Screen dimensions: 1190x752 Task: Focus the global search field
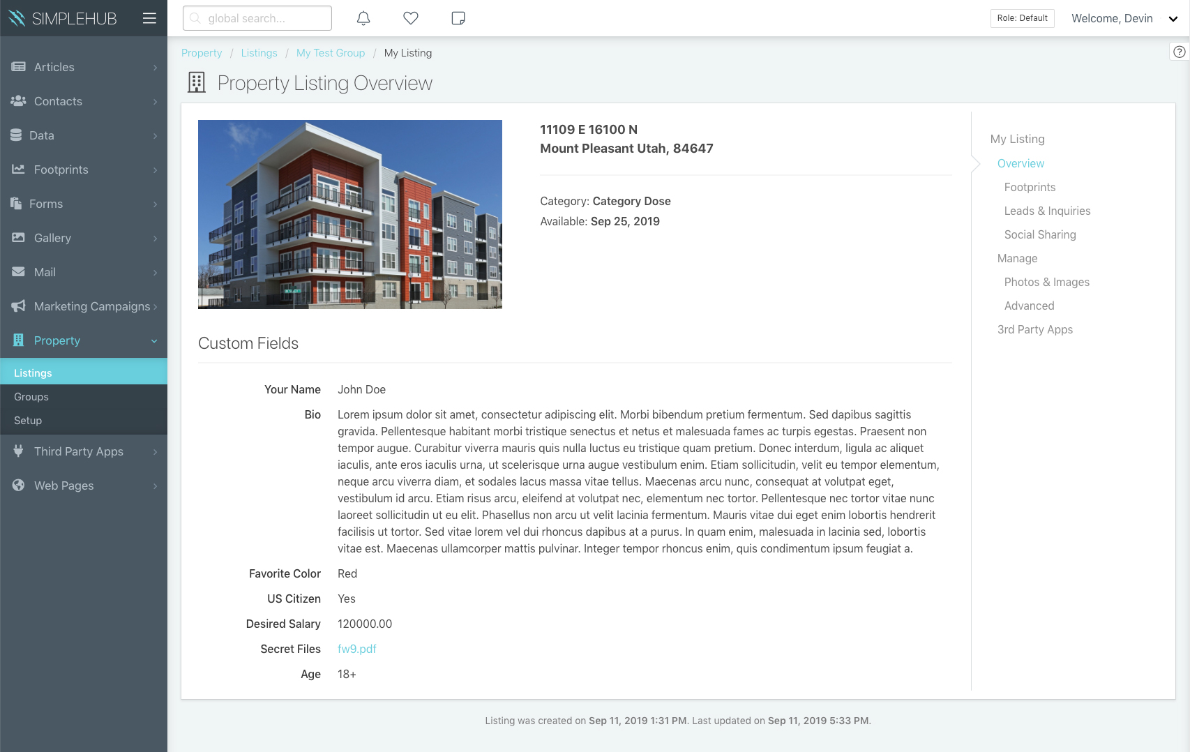click(257, 18)
